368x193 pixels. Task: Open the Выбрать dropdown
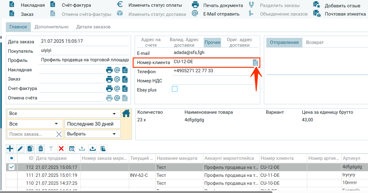tap(92, 134)
